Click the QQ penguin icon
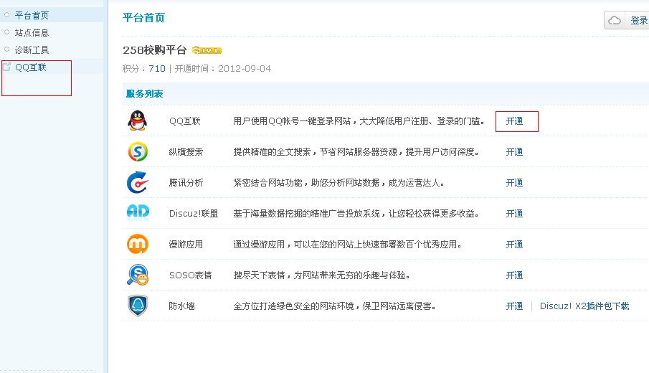The image size is (649, 373). coord(138,121)
